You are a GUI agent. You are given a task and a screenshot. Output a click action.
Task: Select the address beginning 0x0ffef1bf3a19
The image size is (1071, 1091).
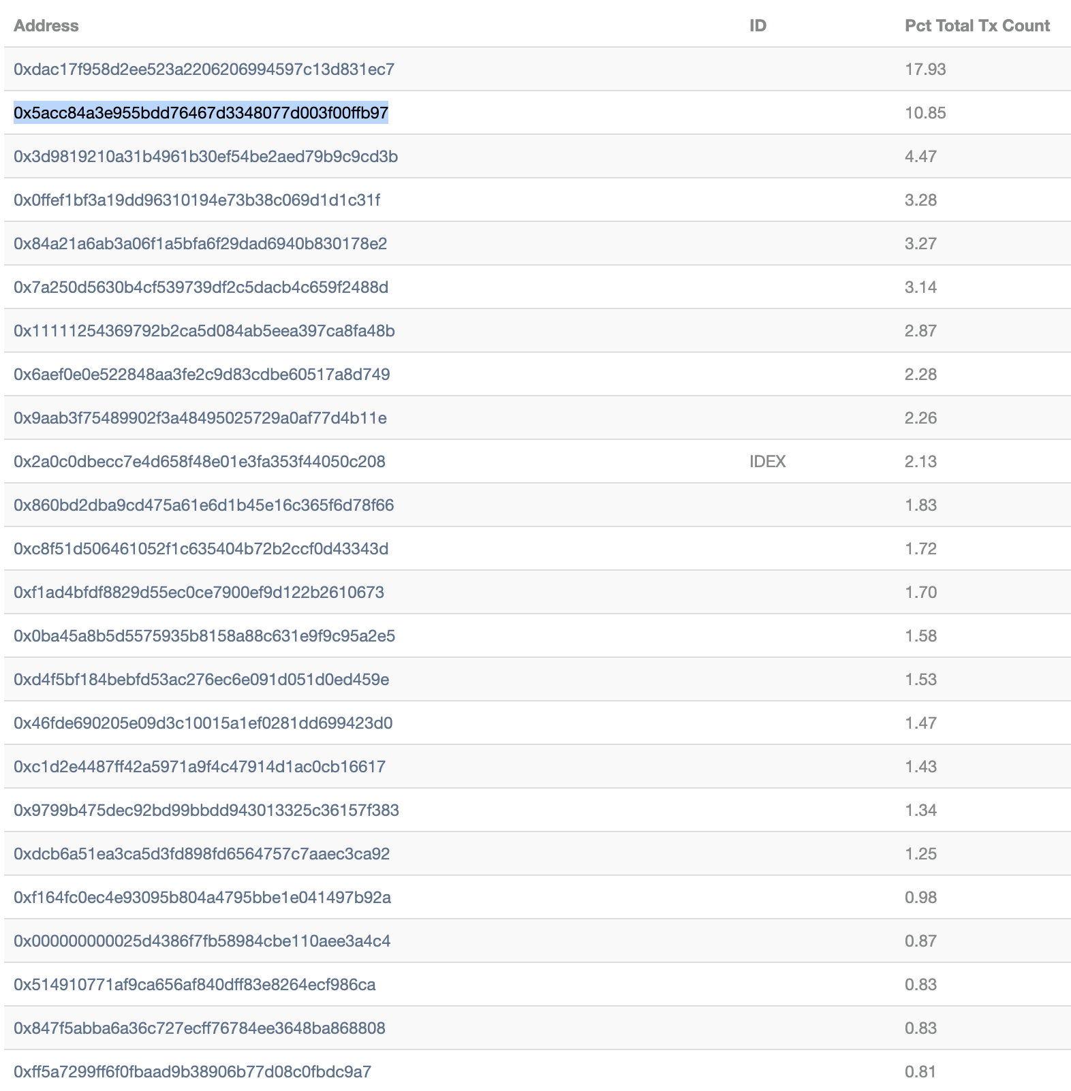[x=197, y=200]
